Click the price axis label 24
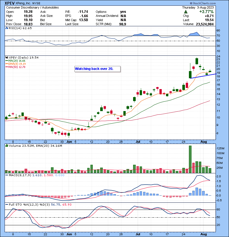229x237 pixels. click(x=218, y=57)
